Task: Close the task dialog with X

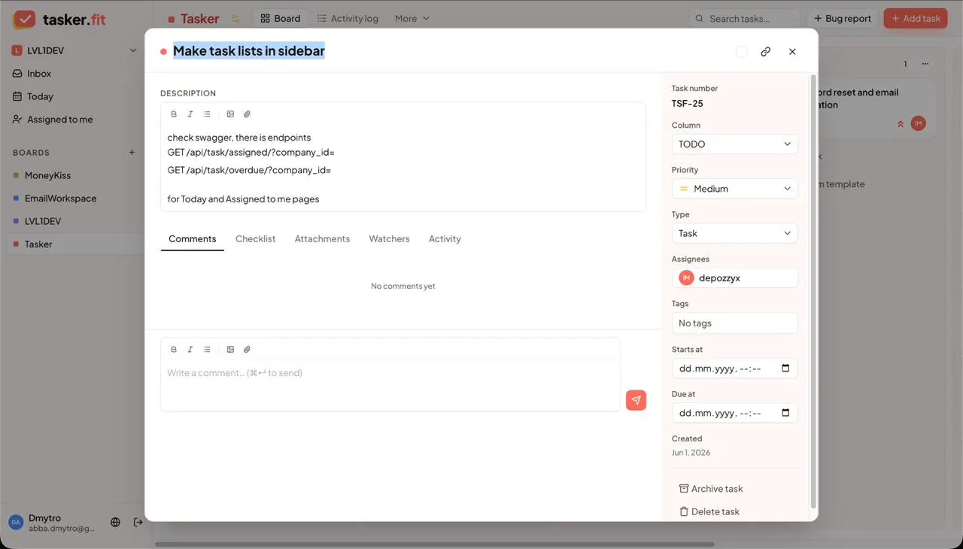Action: point(792,52)
